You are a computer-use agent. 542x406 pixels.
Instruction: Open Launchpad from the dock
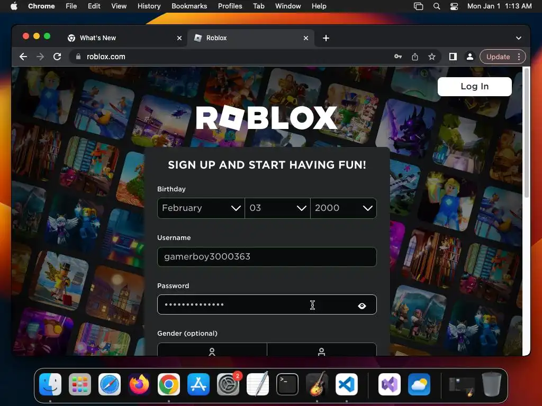pos(80,384)
